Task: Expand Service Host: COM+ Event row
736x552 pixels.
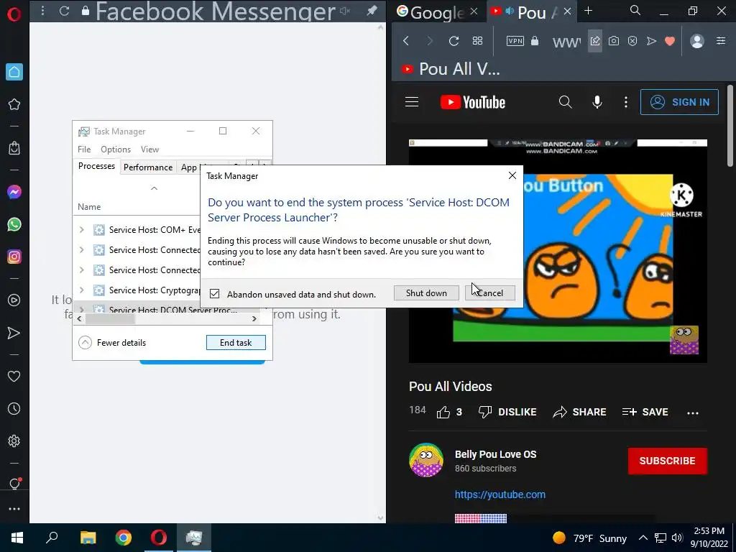Action: [82, 229]
